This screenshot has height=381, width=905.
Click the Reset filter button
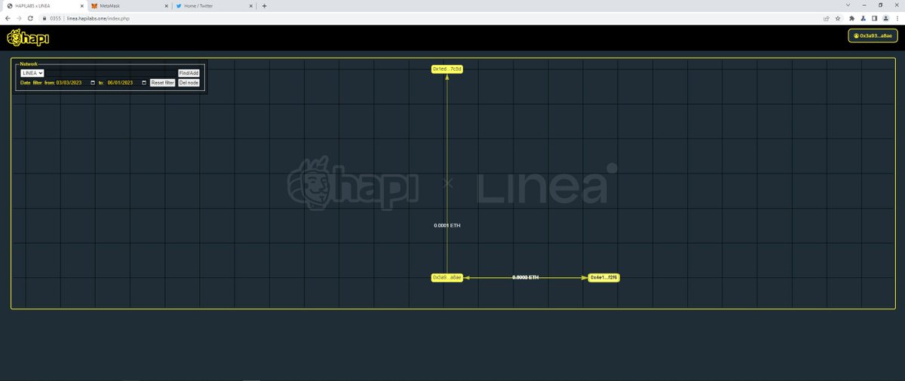[162, 83]
